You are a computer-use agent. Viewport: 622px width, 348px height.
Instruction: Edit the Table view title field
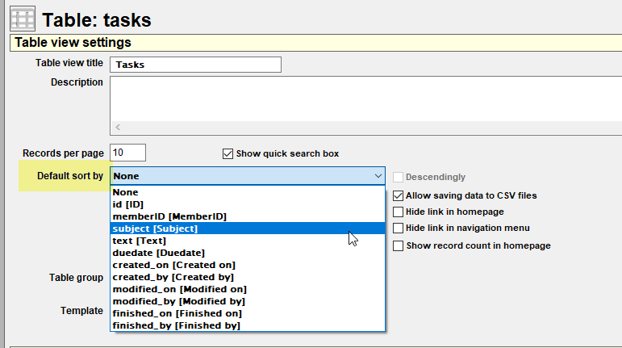[x=195, y=65]
